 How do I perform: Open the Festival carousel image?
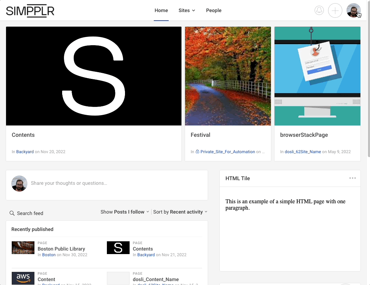[x=228, y=76]
